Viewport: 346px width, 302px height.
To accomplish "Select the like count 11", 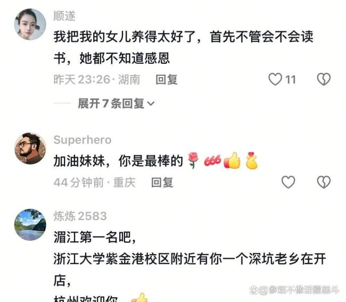I will pos(291,79).
